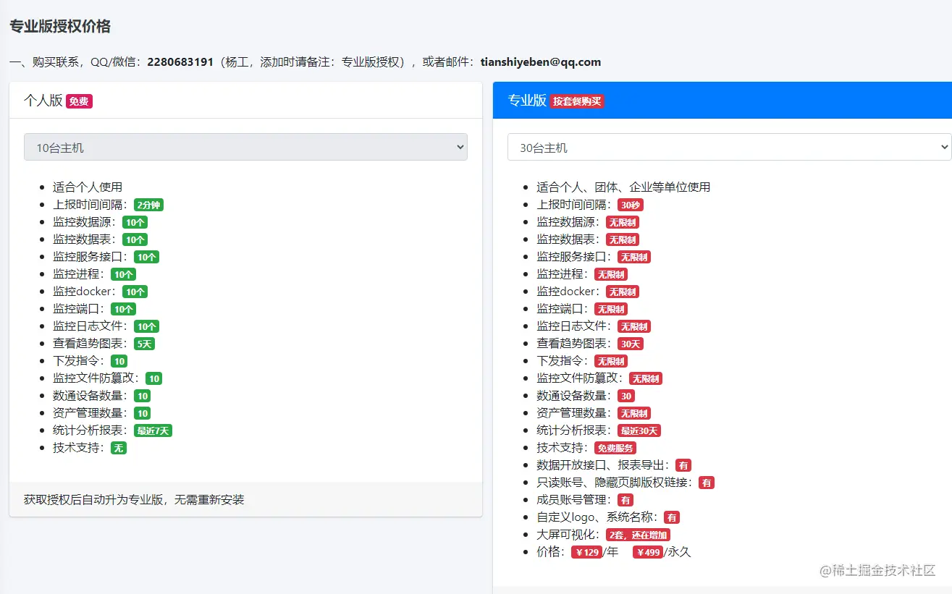The width and height of the screenshot is (952, 594).
Task: Click the 10个 badge beside 监控日志文件
Action: [x=146, y=326]
